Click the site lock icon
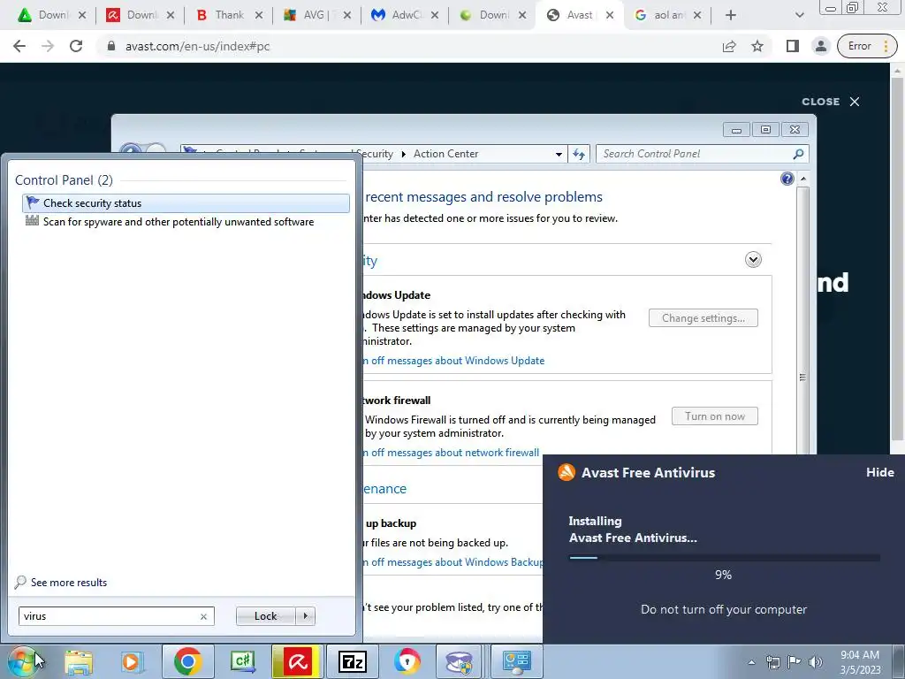Image resolution: width=905 pixels, height=679 pixels. click(111, 46)
